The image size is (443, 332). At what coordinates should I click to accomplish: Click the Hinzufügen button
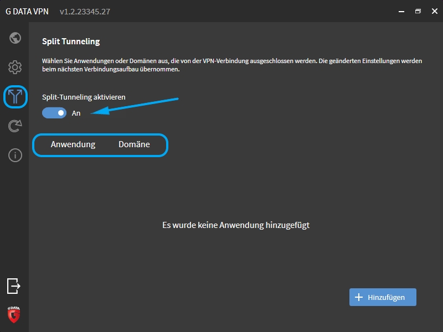click(383, 297)
